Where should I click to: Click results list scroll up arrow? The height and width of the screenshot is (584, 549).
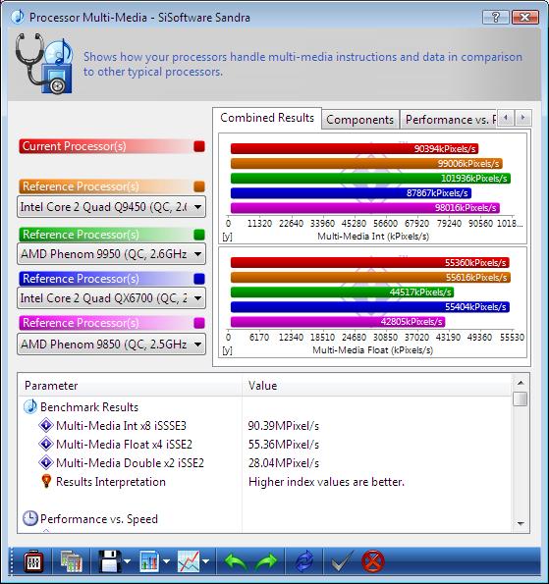521,383
